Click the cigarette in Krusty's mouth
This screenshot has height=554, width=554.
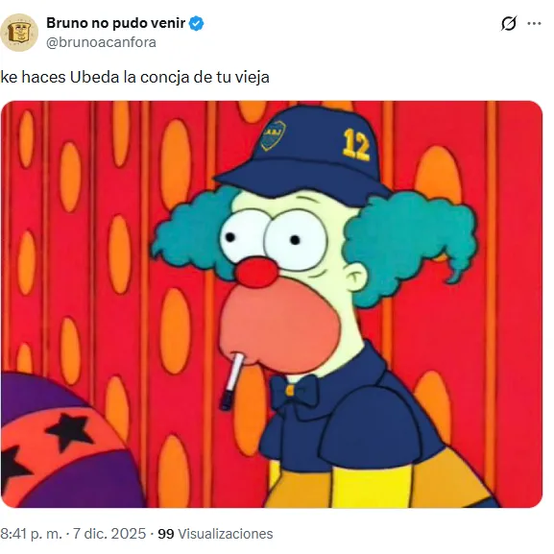[231, 381]
